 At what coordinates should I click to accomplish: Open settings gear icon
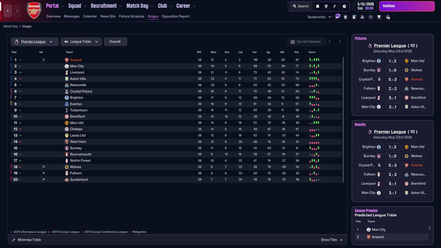(344, 6)
